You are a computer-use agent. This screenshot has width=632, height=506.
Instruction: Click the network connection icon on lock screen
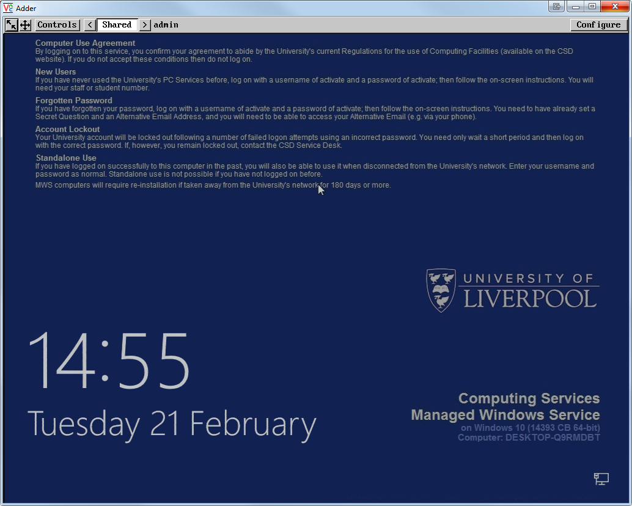click(601, 479)
